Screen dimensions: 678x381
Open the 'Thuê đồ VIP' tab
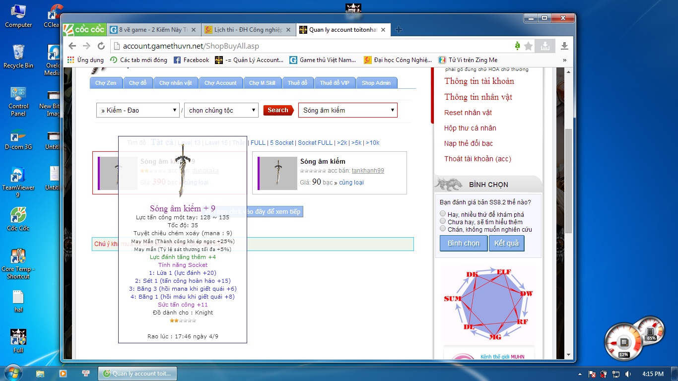(x=334, y=83)
